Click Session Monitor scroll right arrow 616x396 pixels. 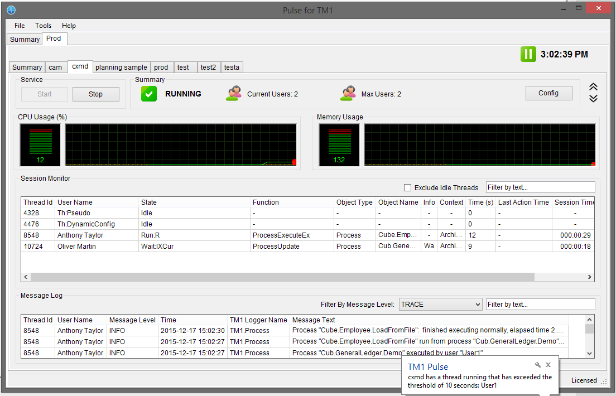click(x=590, y=277)
